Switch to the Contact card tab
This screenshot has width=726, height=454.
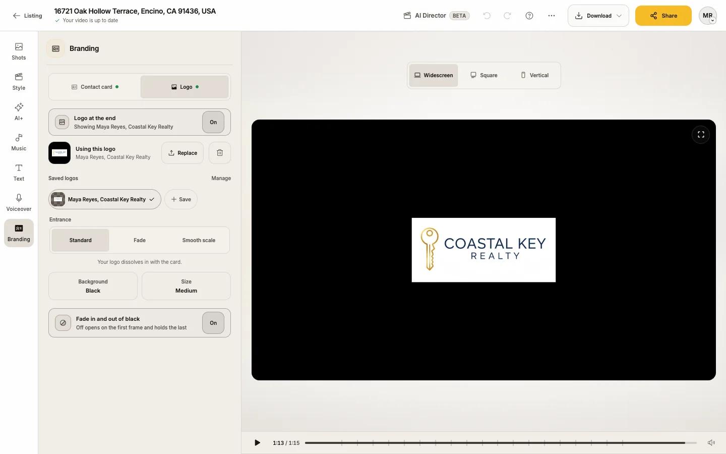pos(95,87)
